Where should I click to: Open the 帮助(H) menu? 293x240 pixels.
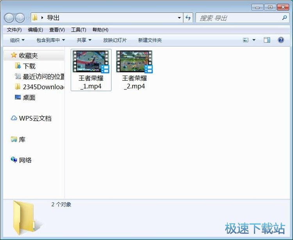[x=100, y=30]
